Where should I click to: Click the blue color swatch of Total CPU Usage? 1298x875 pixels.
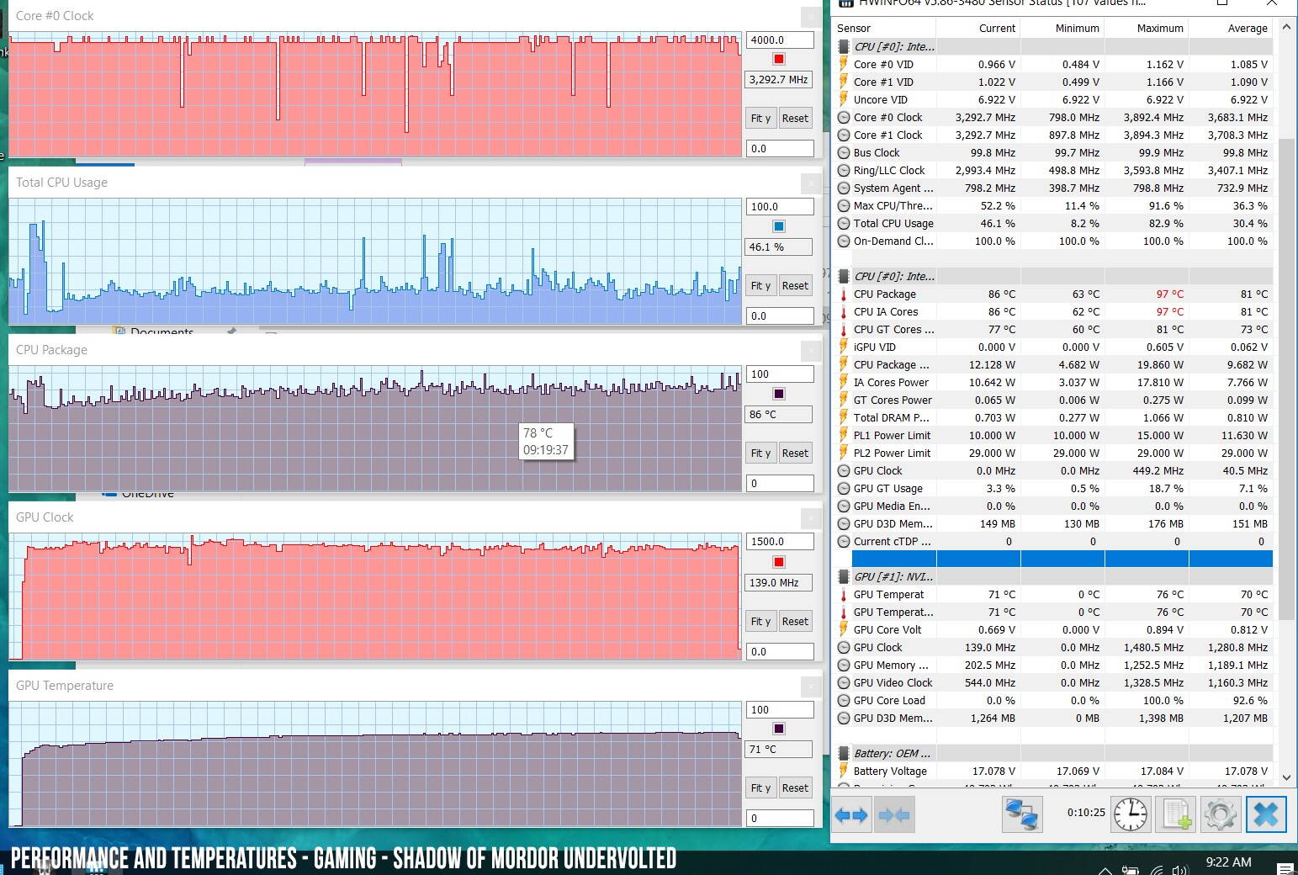click(779, 226)
